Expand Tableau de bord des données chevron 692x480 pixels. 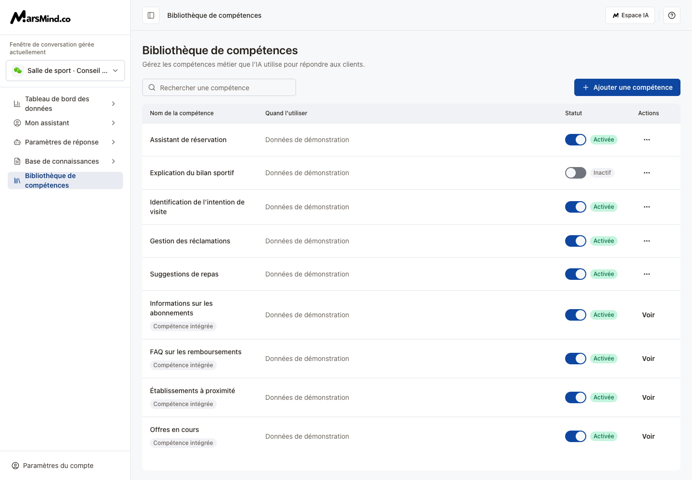tap(113, 104)
